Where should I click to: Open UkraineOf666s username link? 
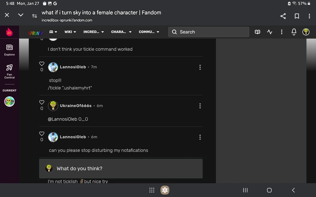(x=76, y=106)
